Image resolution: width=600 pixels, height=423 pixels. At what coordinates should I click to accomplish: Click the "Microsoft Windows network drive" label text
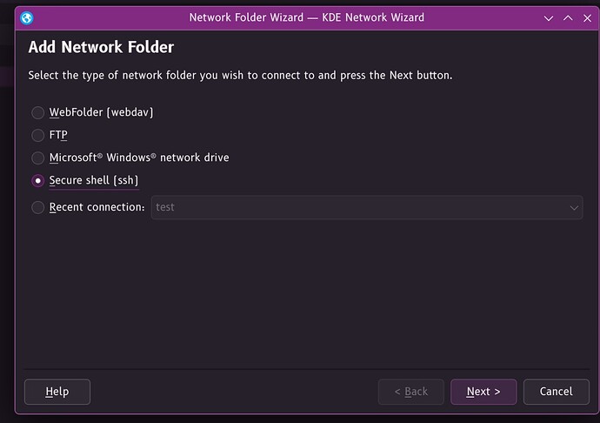139,158
